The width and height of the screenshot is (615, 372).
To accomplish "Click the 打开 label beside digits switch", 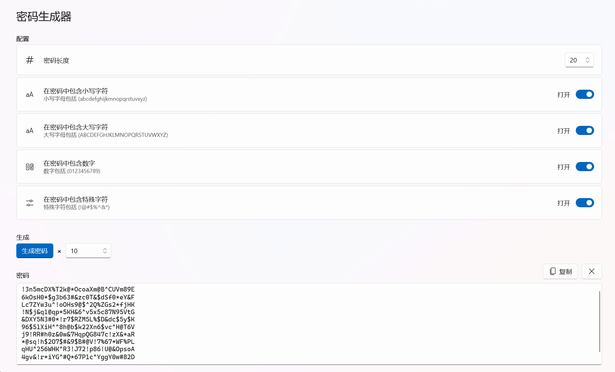I will coord(563,167).
